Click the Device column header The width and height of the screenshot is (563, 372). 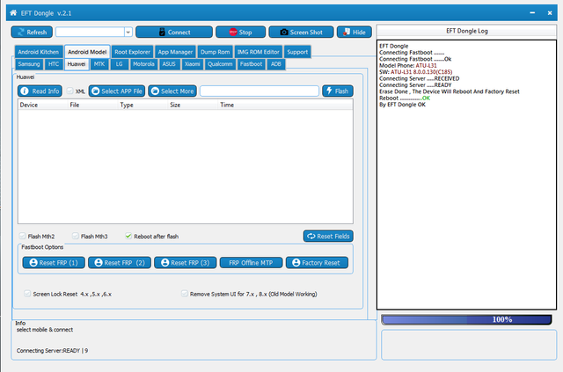click(43, 105)
